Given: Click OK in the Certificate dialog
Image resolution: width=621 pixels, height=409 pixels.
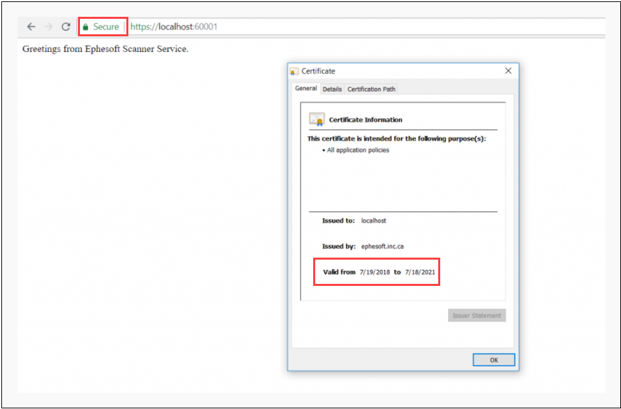Looking at the screenshot, I should coord(494,360).
